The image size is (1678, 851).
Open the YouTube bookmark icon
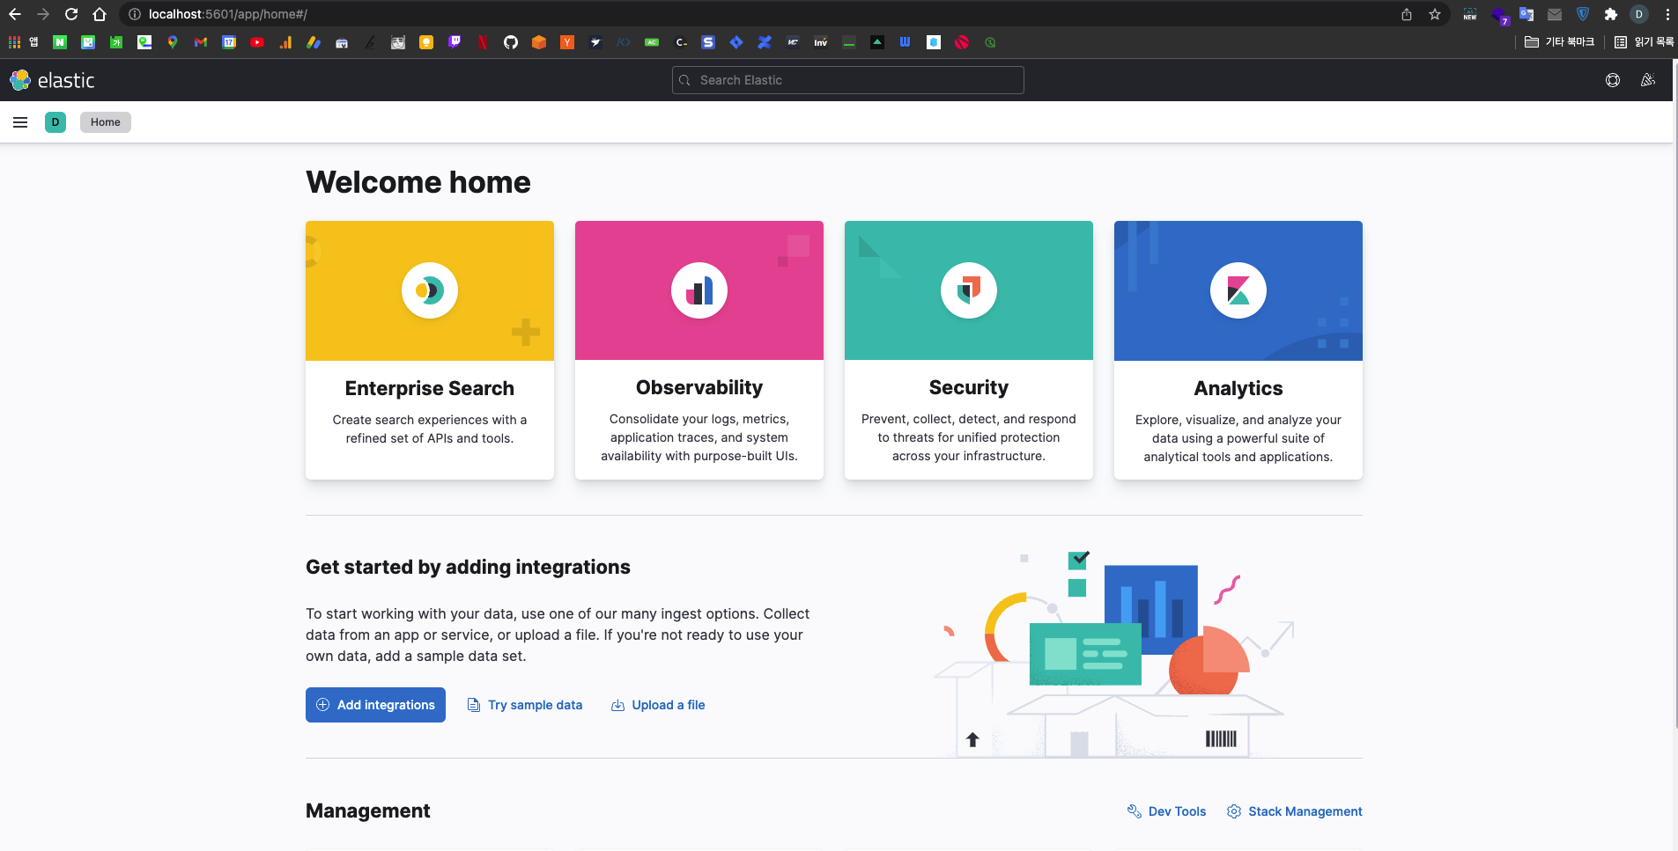pos(257,42)
